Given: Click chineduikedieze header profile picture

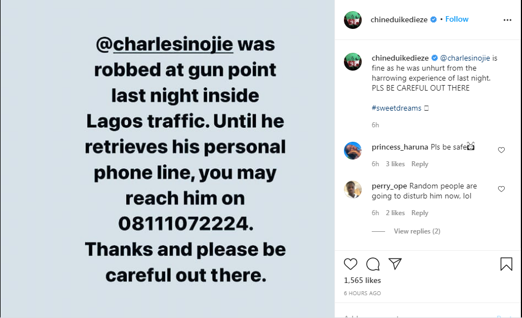Looking at the screenshot, I should click(x=353, y=20).
